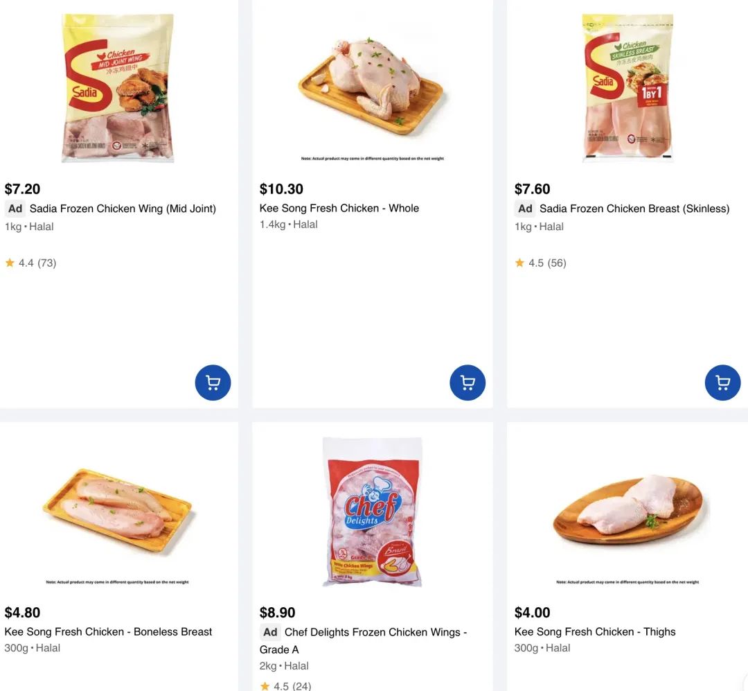
Task: Click Sadia Mid Joint Wing product image
Action: pyautogui.click(x=118, y=88)
